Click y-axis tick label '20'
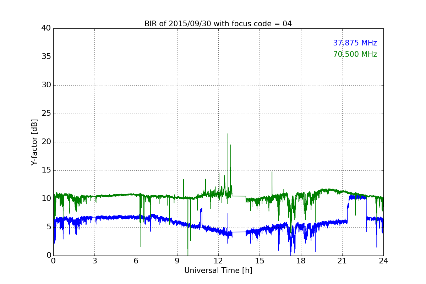Viewport: 426px width, 284px height. pos(47,142)
